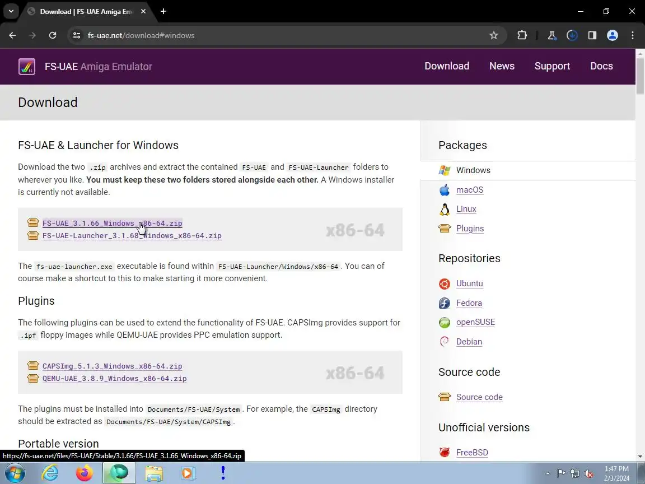The height and width of the screenshot is (484, 645).
Task: Open the tab search dropdown arrow
Action: click(x=11, y=12)
